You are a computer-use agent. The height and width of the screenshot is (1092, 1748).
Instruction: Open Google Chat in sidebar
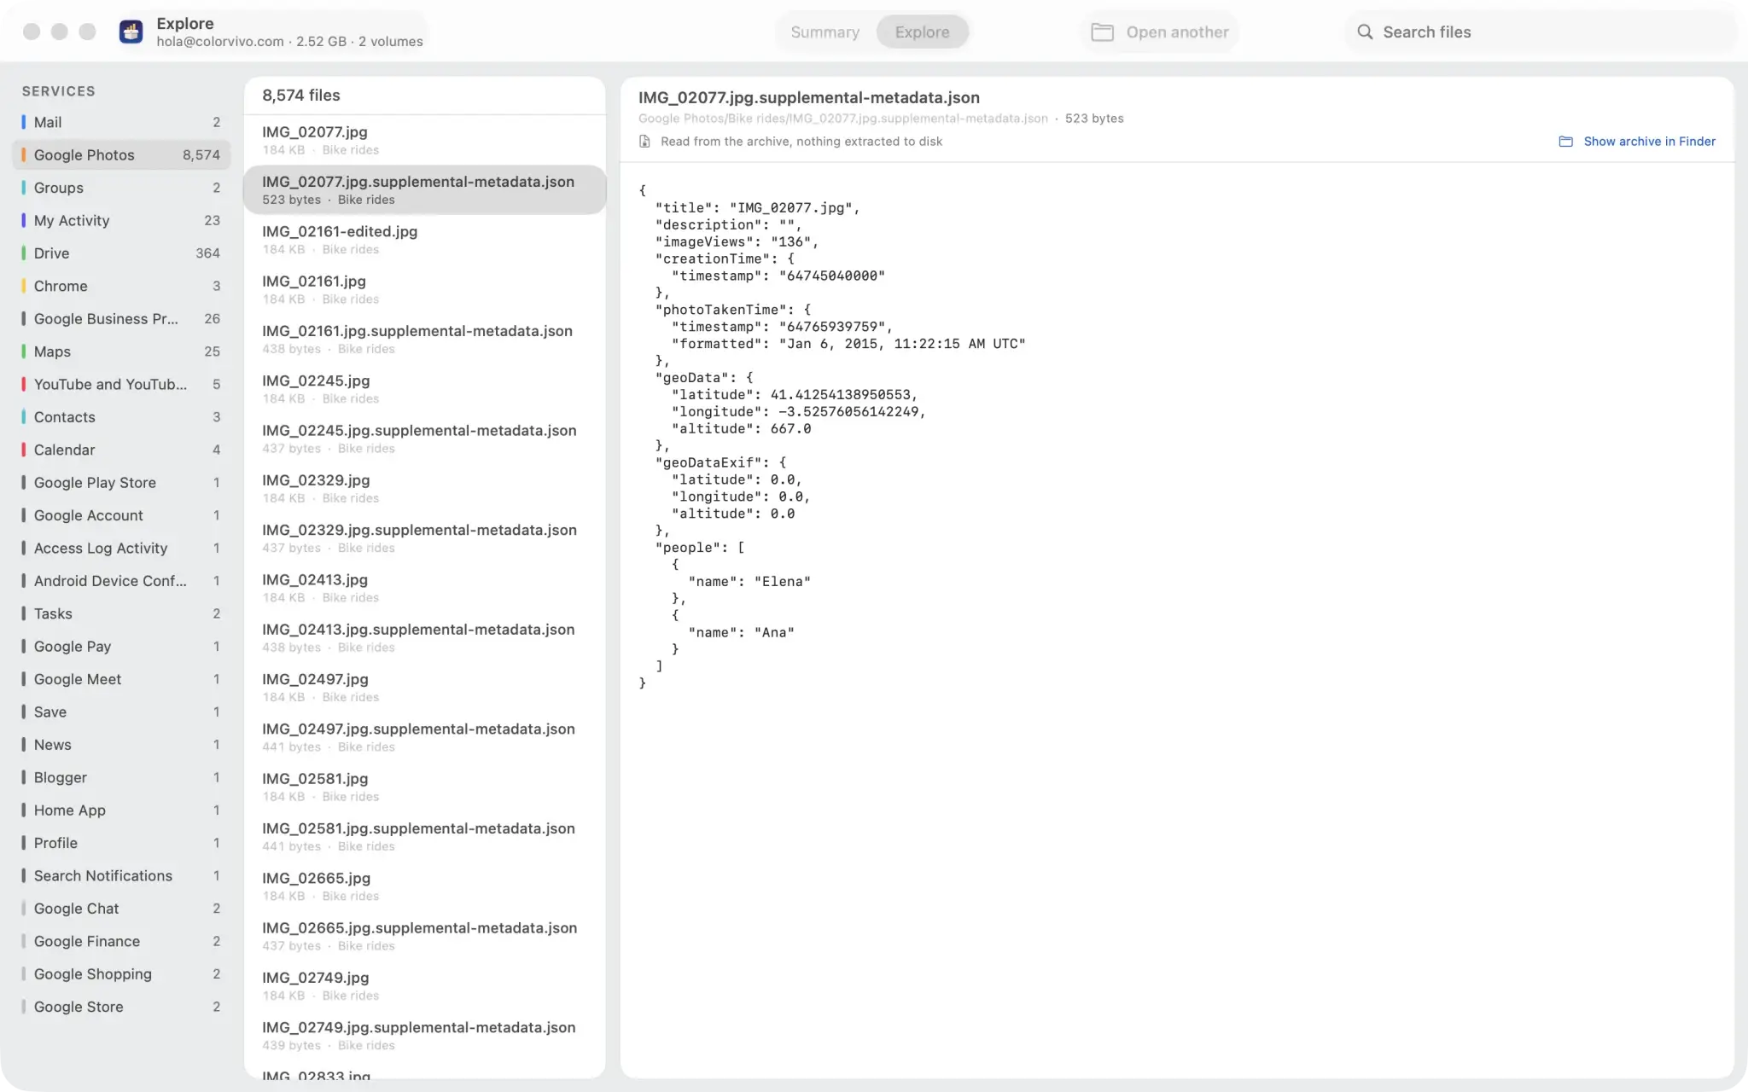pos(121,909)
